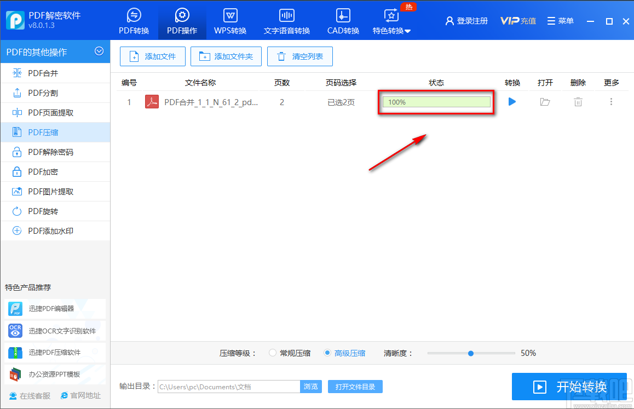Switch to the PDF转换 tab
The image size is (634, 409).
tap(134, 21)
